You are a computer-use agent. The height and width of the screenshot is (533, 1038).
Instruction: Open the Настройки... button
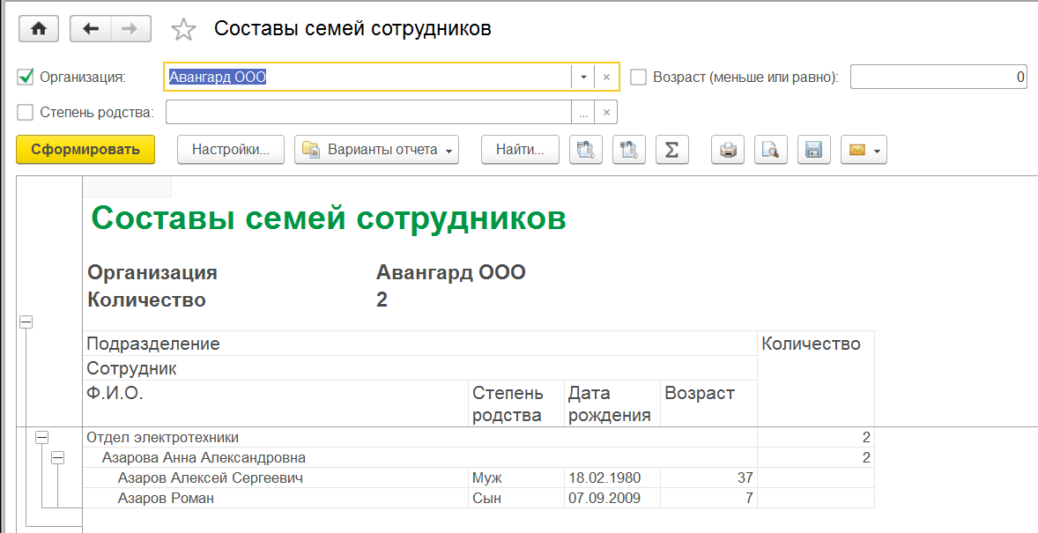click(x=231, y=150)
